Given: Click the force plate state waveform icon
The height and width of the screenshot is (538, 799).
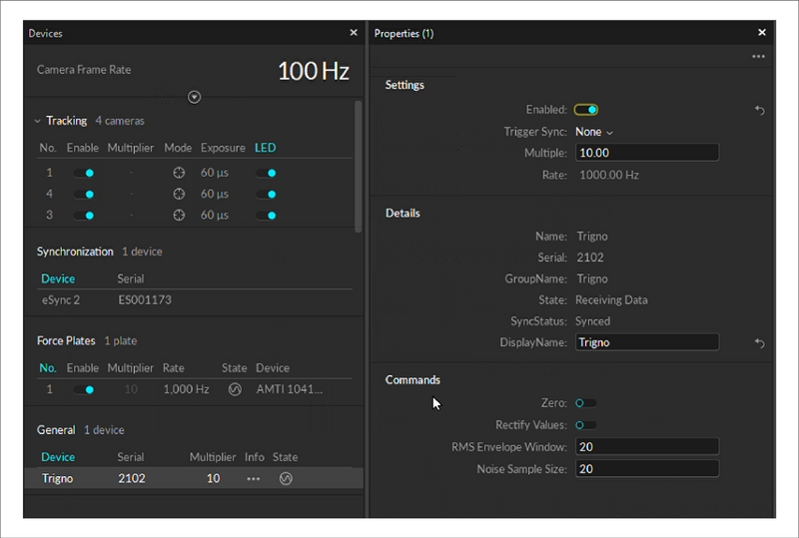Looking at the screenshot, I should click(235, 389).
